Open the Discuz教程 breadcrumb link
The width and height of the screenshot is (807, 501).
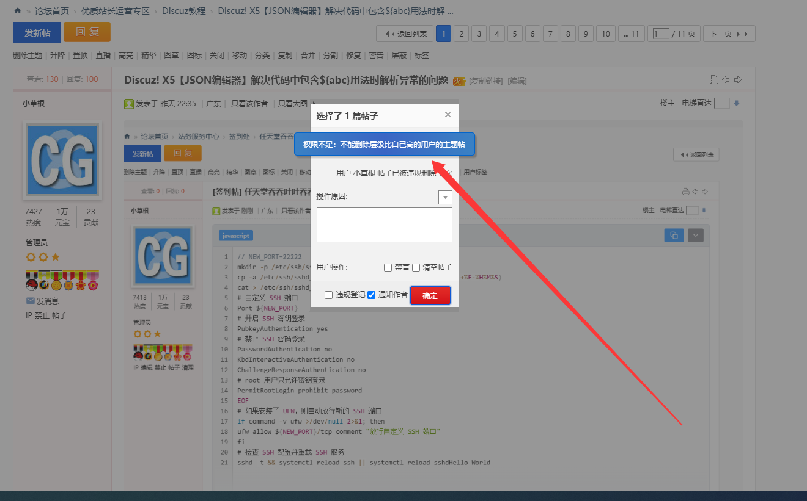[x=184, y=11]
